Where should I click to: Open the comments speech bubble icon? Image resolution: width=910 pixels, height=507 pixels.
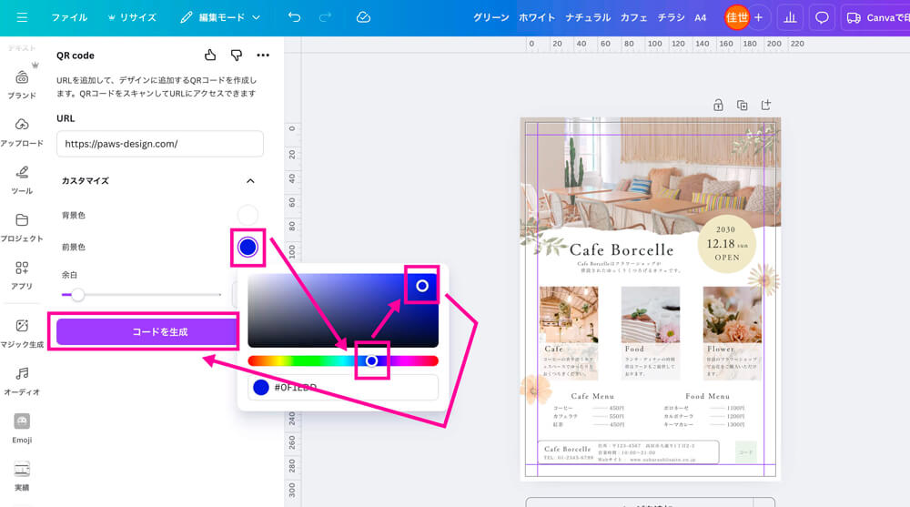(x=822, y=17)
